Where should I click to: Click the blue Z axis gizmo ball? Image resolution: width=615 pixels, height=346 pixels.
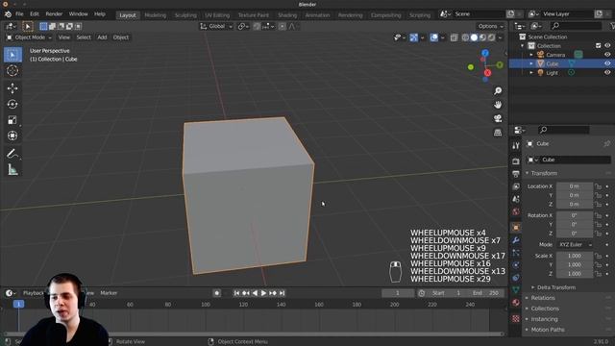point(485,53)
